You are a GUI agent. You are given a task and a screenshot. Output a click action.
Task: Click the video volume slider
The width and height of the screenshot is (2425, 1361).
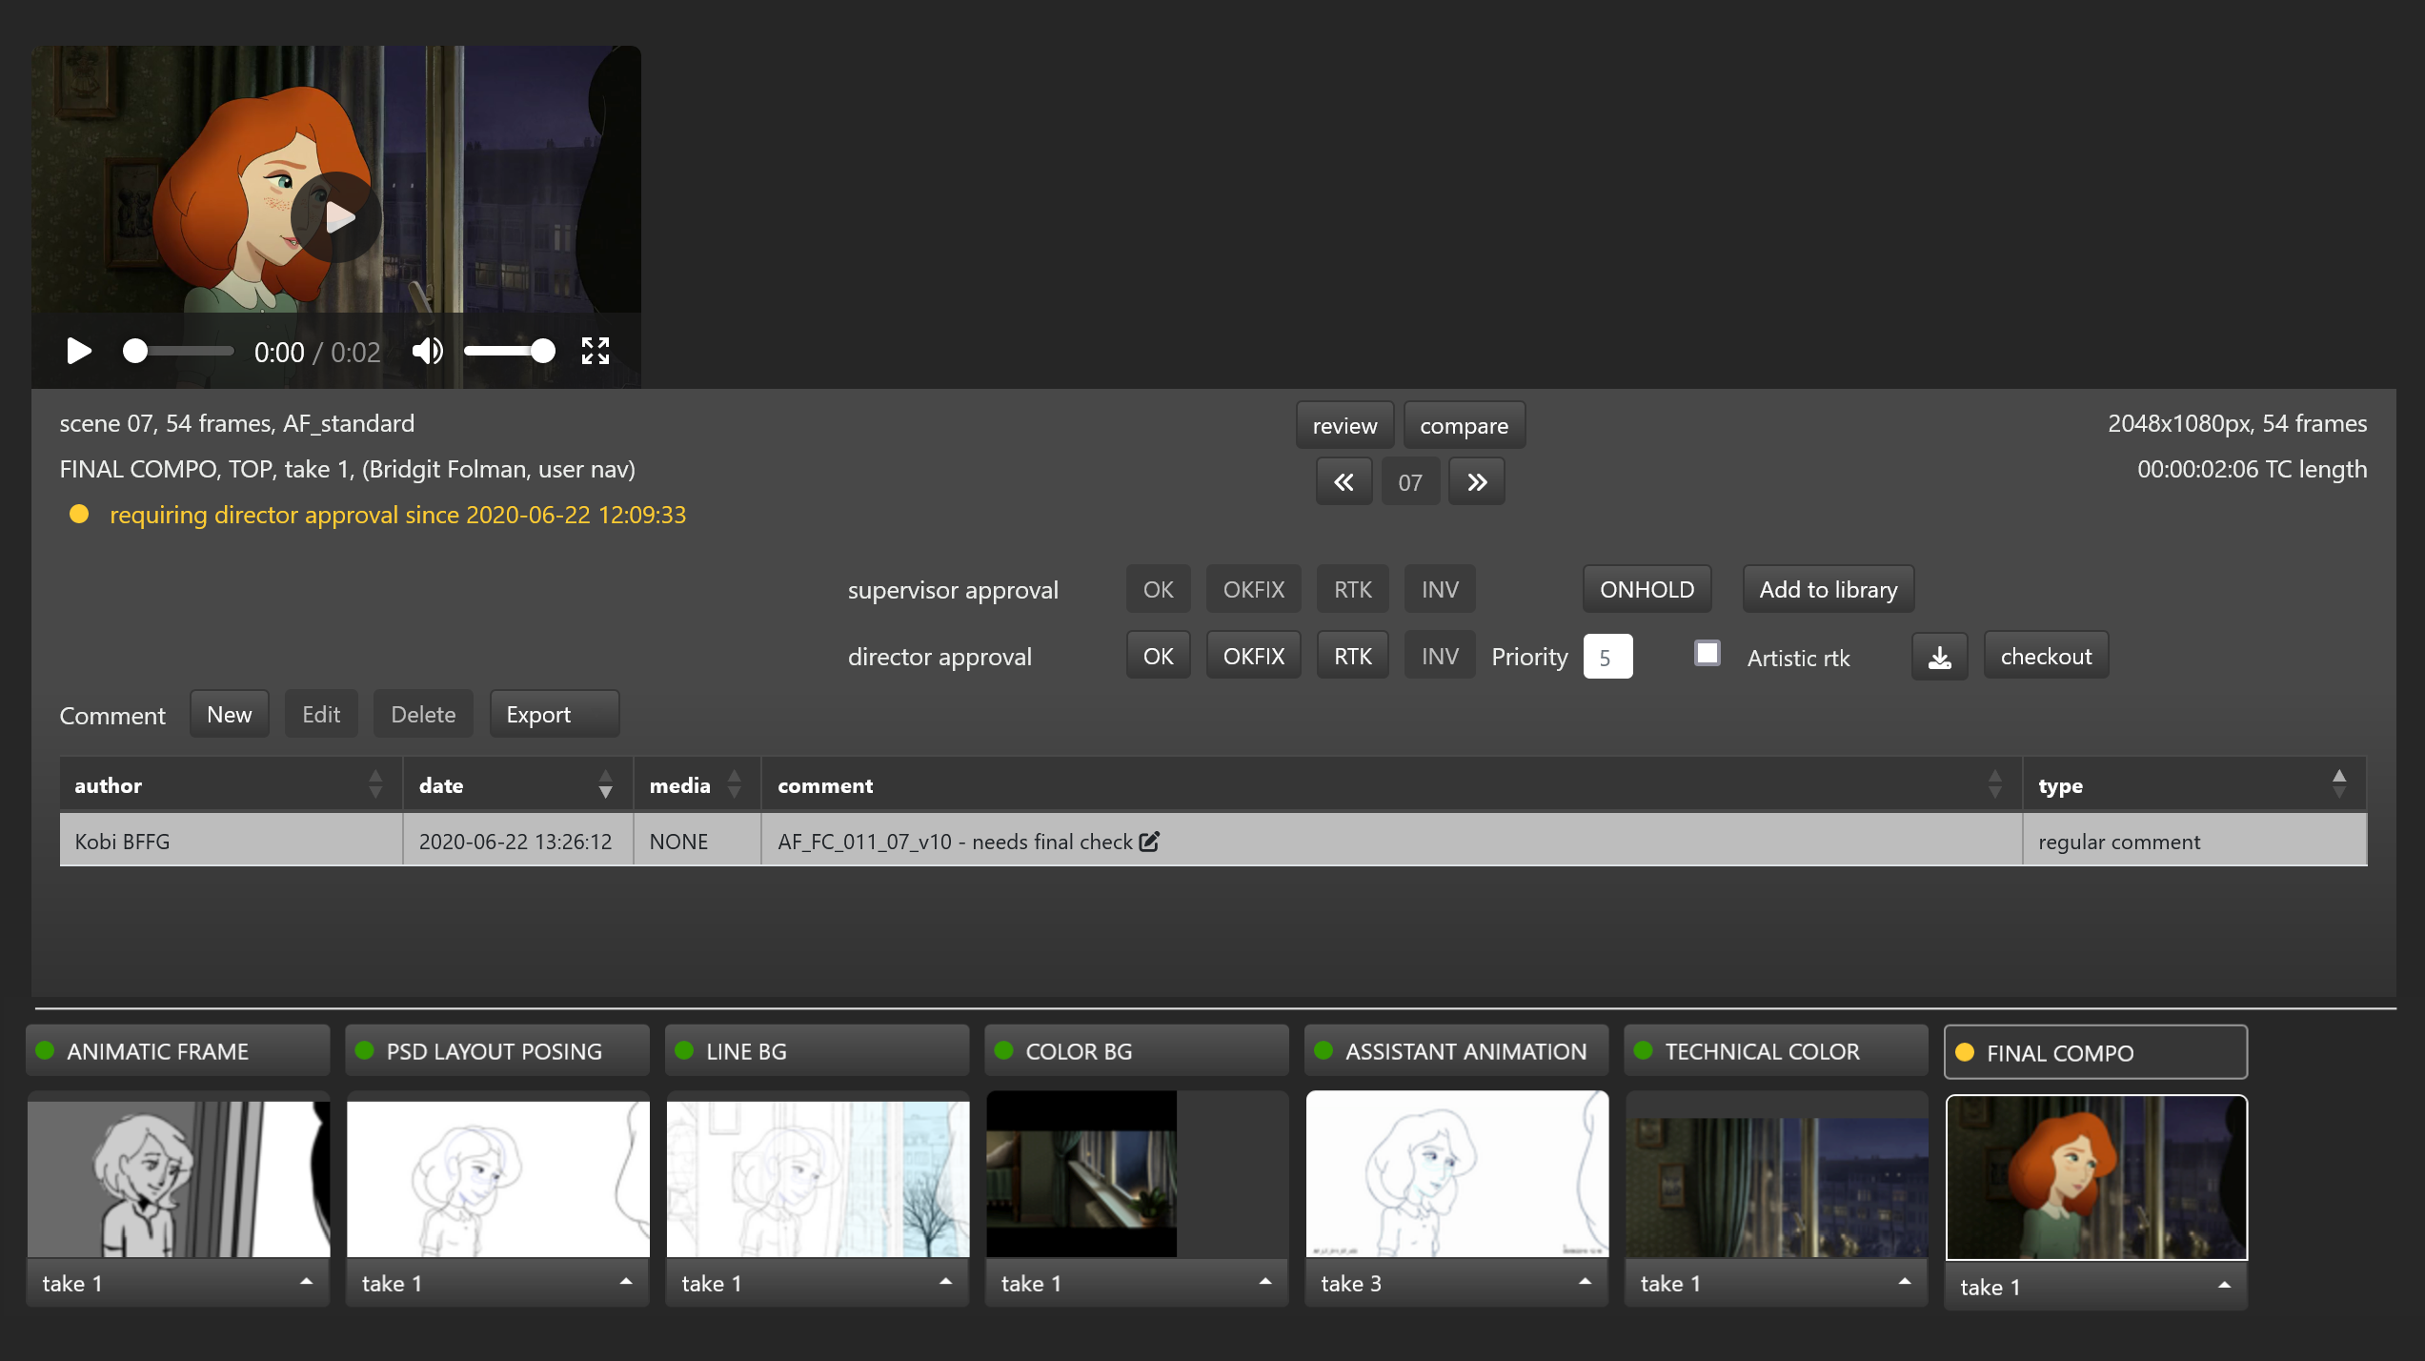tap(505, 352)
